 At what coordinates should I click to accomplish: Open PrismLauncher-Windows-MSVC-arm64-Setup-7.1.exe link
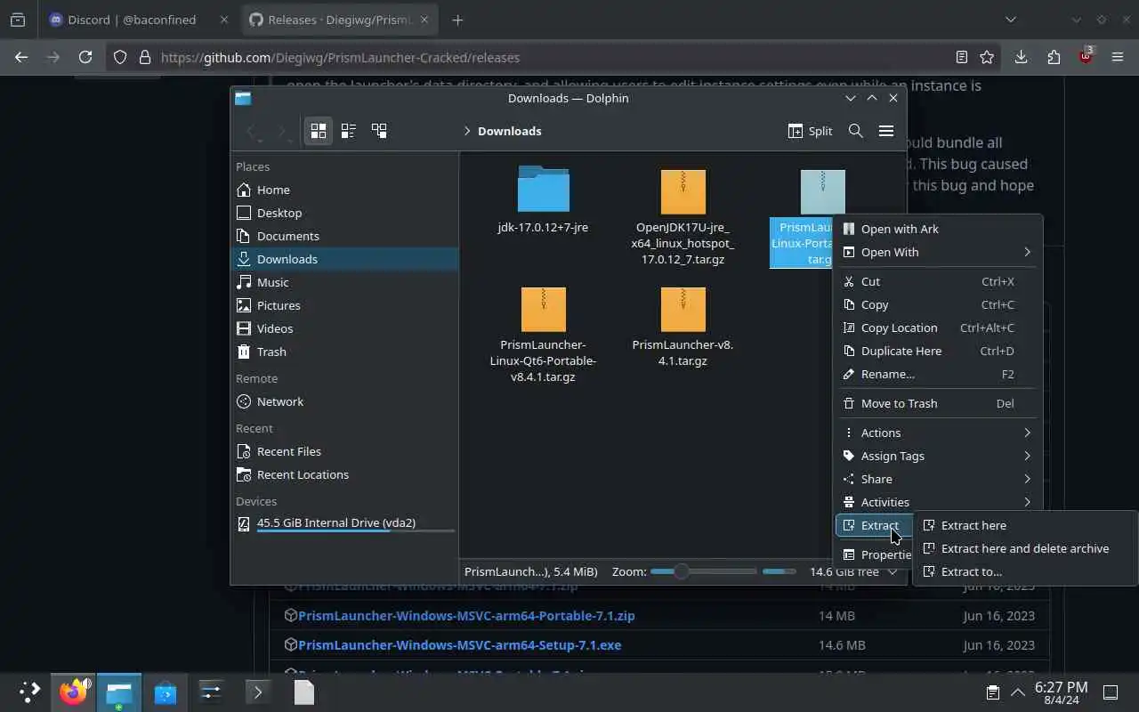click(459, 644)
